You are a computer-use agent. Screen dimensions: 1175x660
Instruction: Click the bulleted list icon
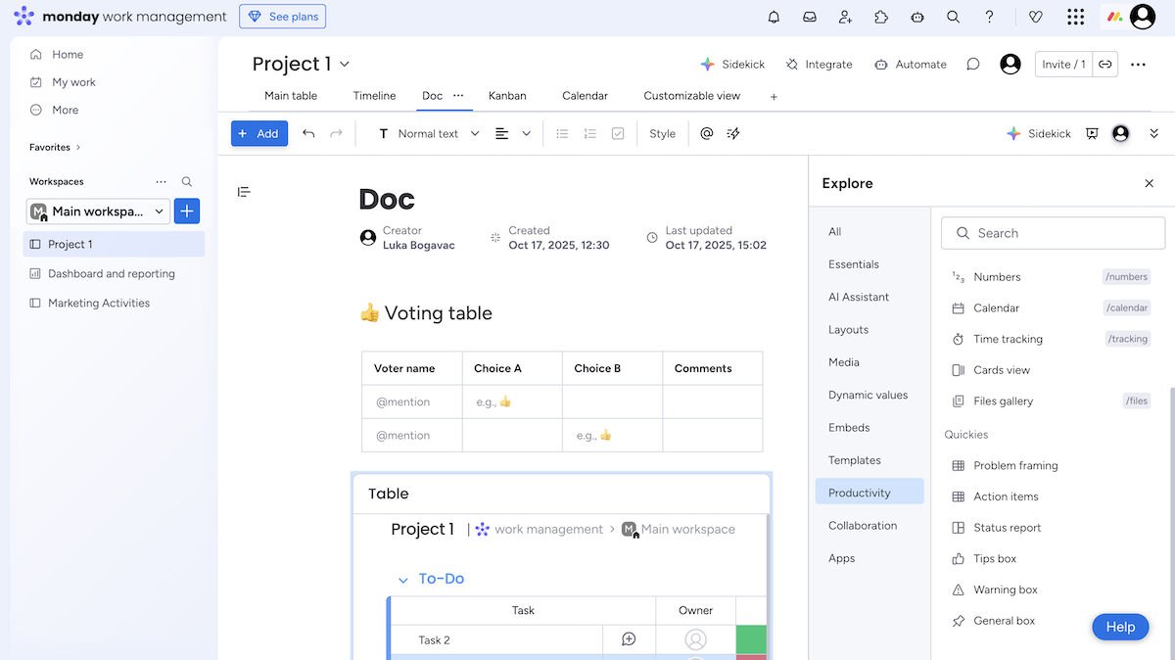(562, 133)
